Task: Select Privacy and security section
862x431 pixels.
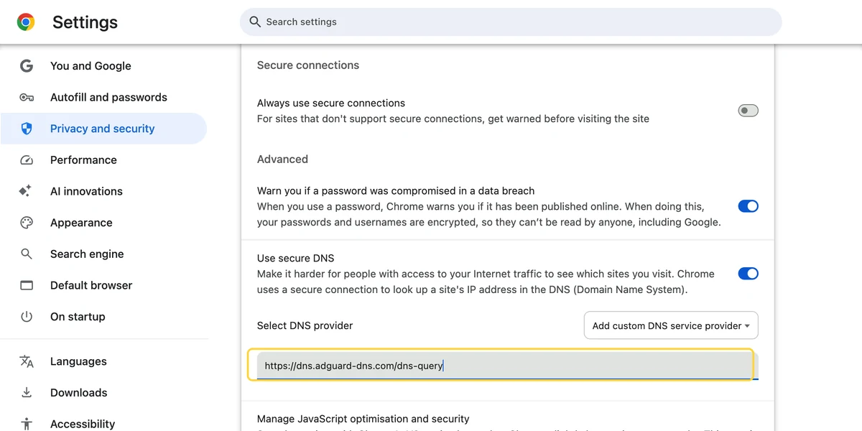Action: (103, 129)
